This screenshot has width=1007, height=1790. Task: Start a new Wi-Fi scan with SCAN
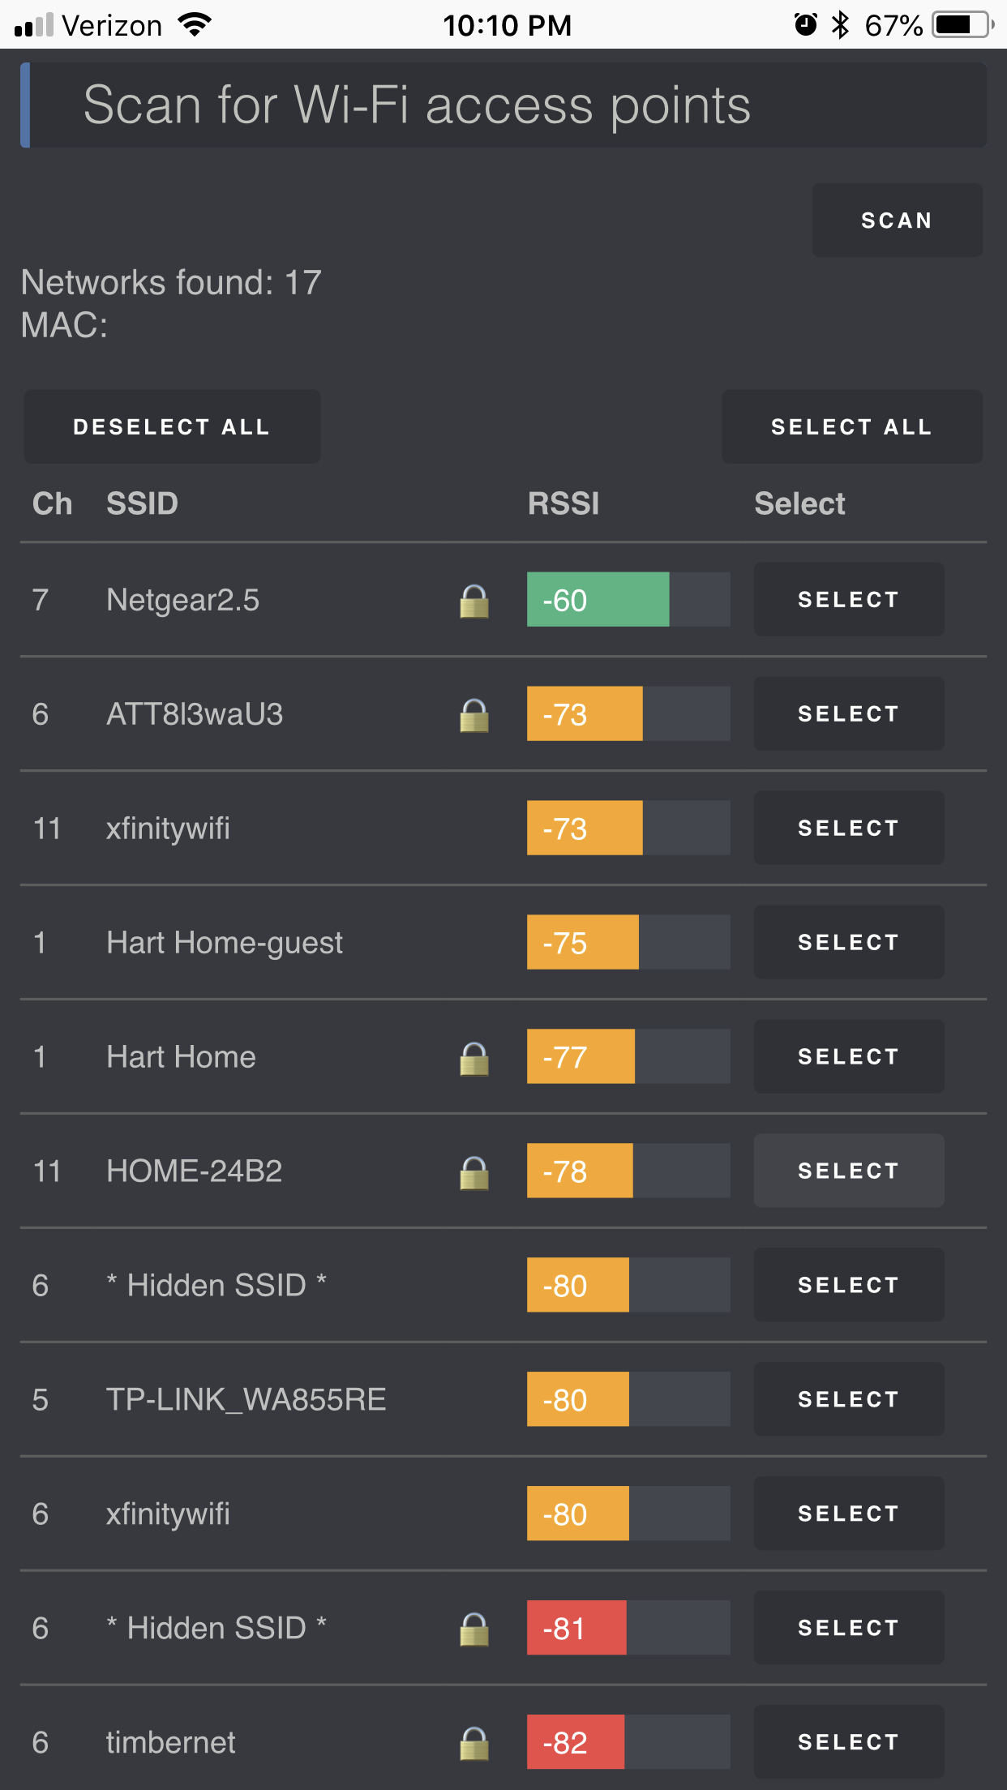coord(897,221)
